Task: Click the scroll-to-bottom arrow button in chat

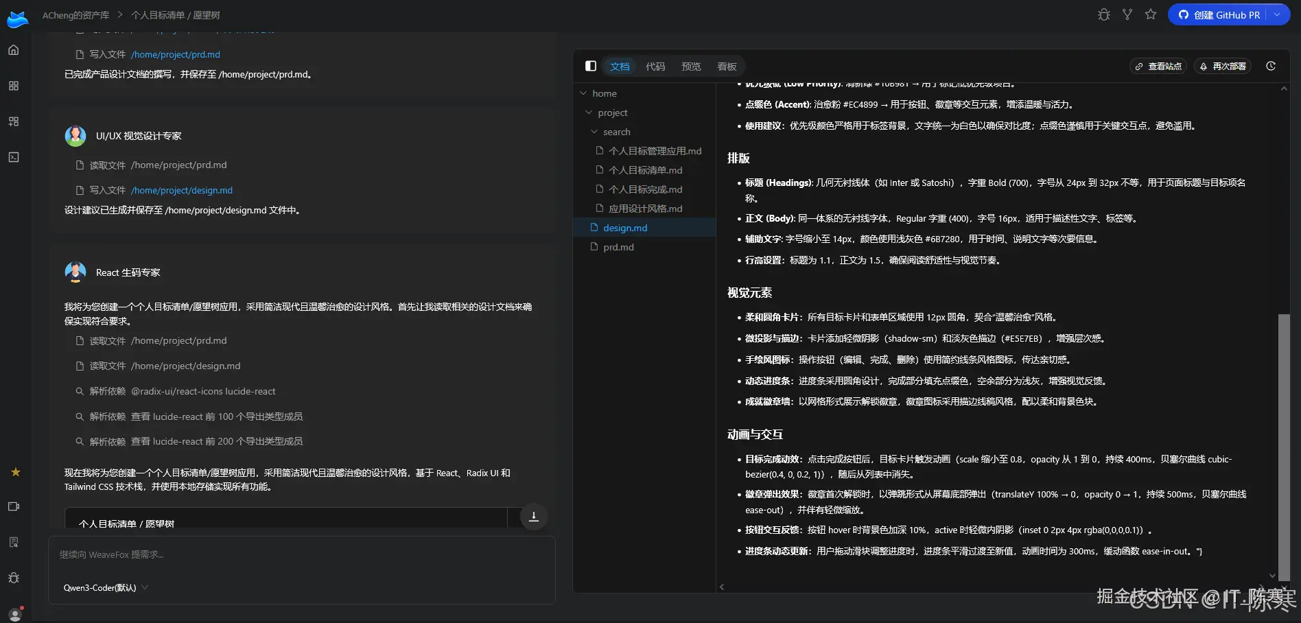Action: pyautogui.click(x=533, y=517)
